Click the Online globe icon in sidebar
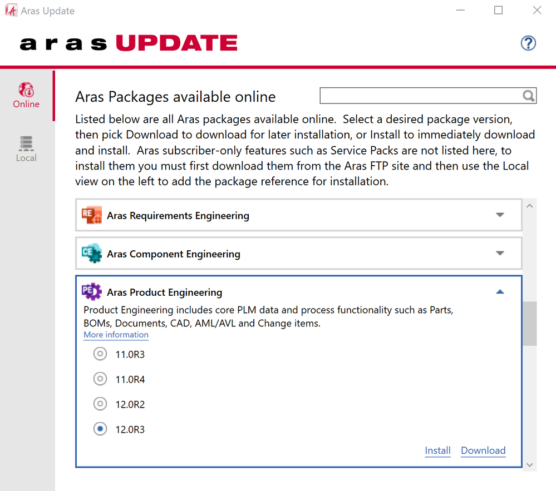The image size is (556, 491). tap(26, 90)
